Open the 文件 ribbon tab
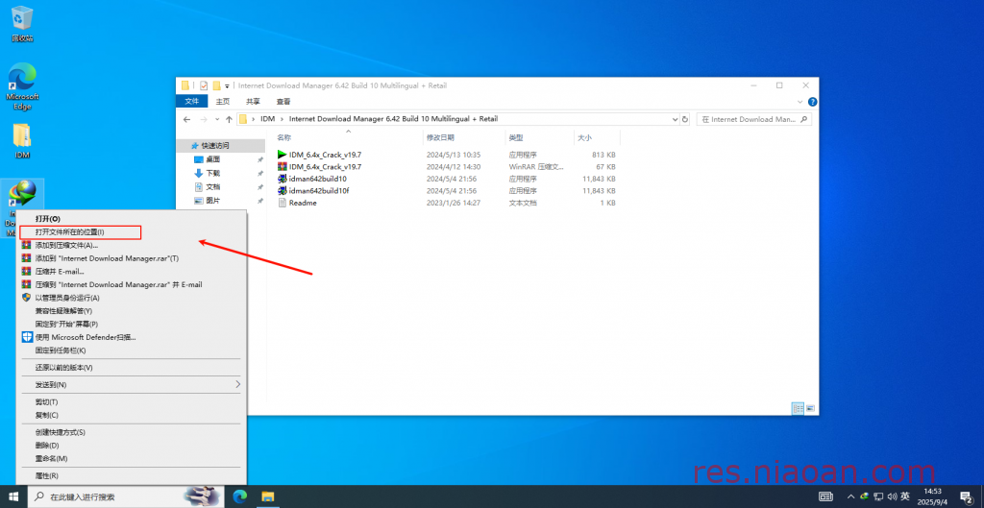This screenshot has width=984, height=508. 191,102
